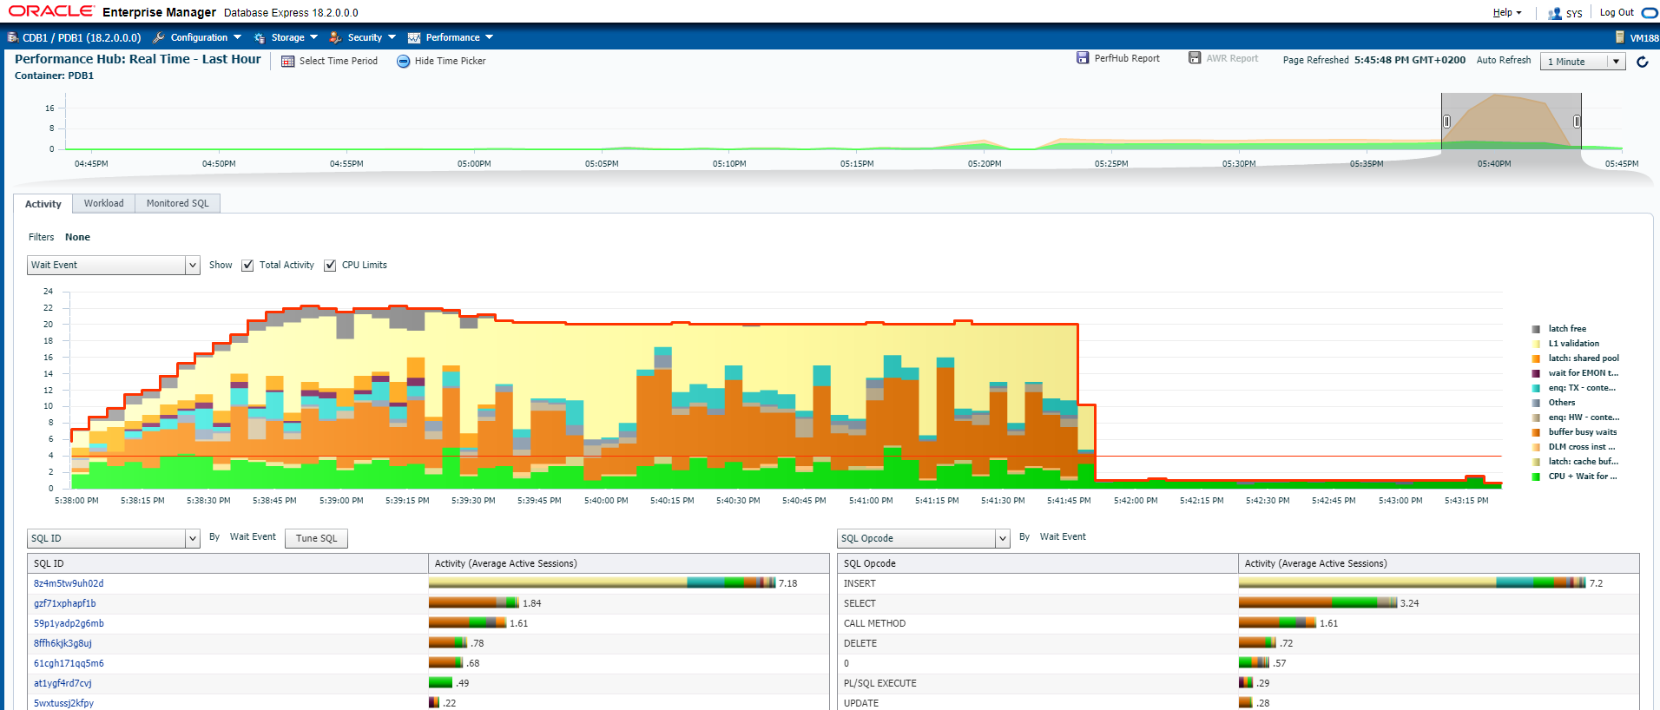This screenshot has height=710, width=1660.
Task: Click Hide Time Picker link
Action: 450,61
